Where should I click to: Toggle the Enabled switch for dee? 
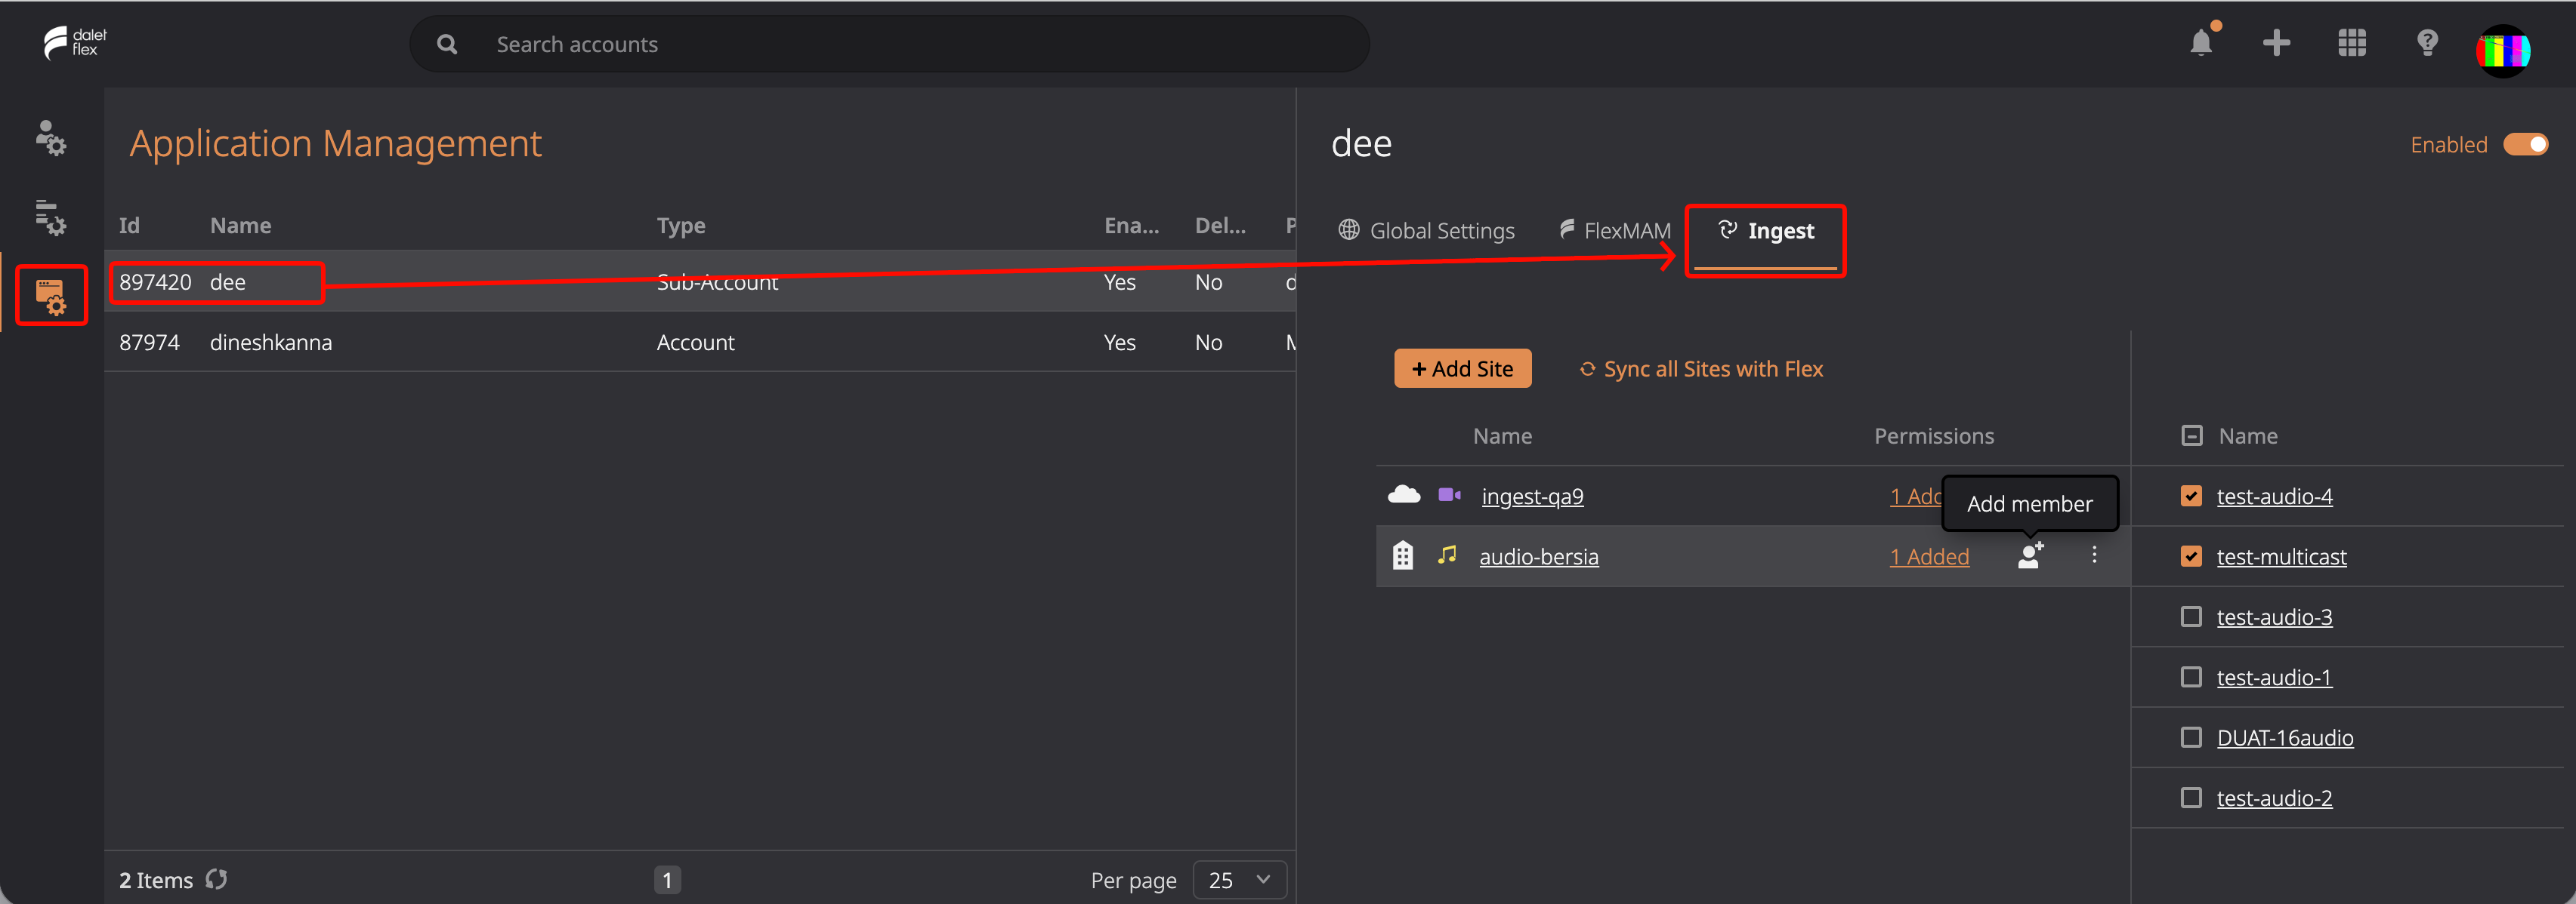click(2525, 145)
